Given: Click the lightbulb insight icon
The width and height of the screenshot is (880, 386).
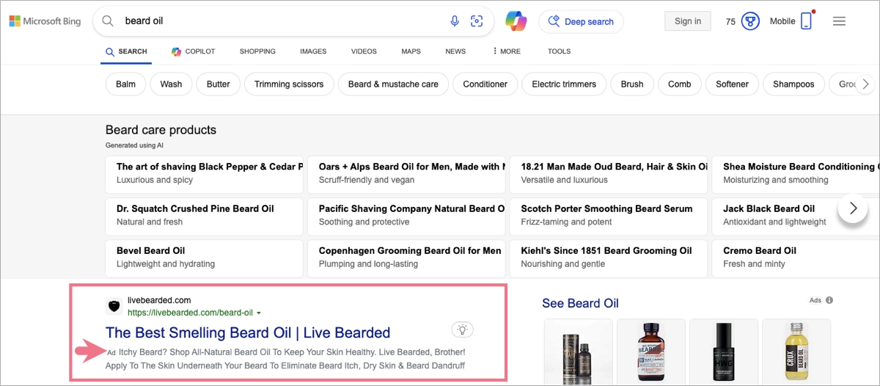Looking at the screenshot, I should point(463,329).
